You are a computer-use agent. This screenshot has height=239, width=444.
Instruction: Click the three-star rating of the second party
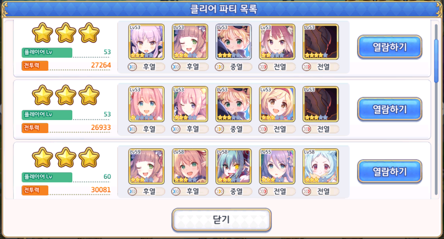[x=66, y=95]
